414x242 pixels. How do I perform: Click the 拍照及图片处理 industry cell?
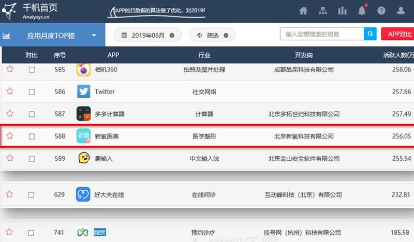coord(204,69)
